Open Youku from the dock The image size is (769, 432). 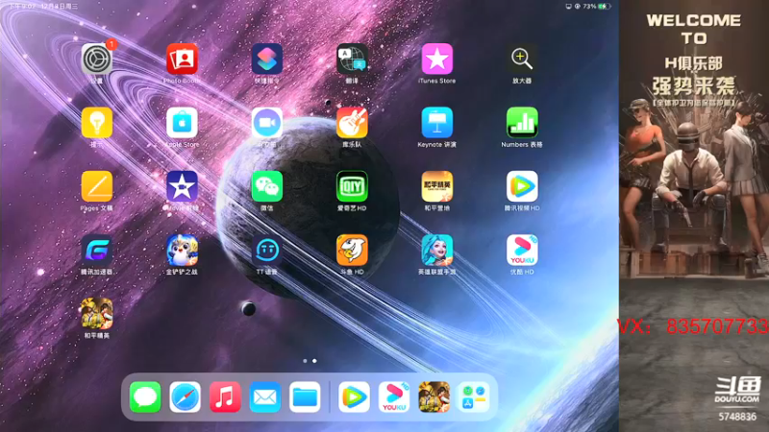coord(394,396)
